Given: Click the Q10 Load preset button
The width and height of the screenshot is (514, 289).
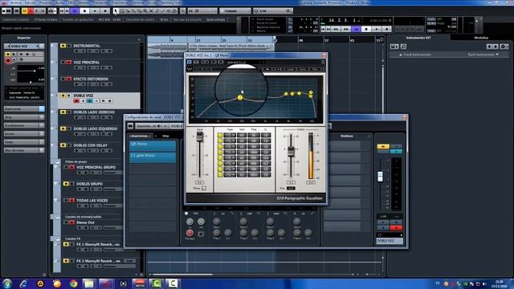Looking at the screenshot, I should pos(291,69).
